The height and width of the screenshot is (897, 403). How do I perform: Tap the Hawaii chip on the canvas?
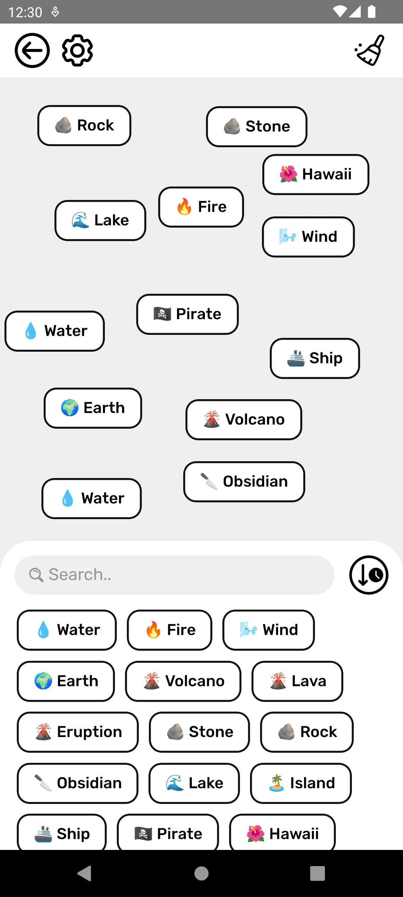coord(316,174)
